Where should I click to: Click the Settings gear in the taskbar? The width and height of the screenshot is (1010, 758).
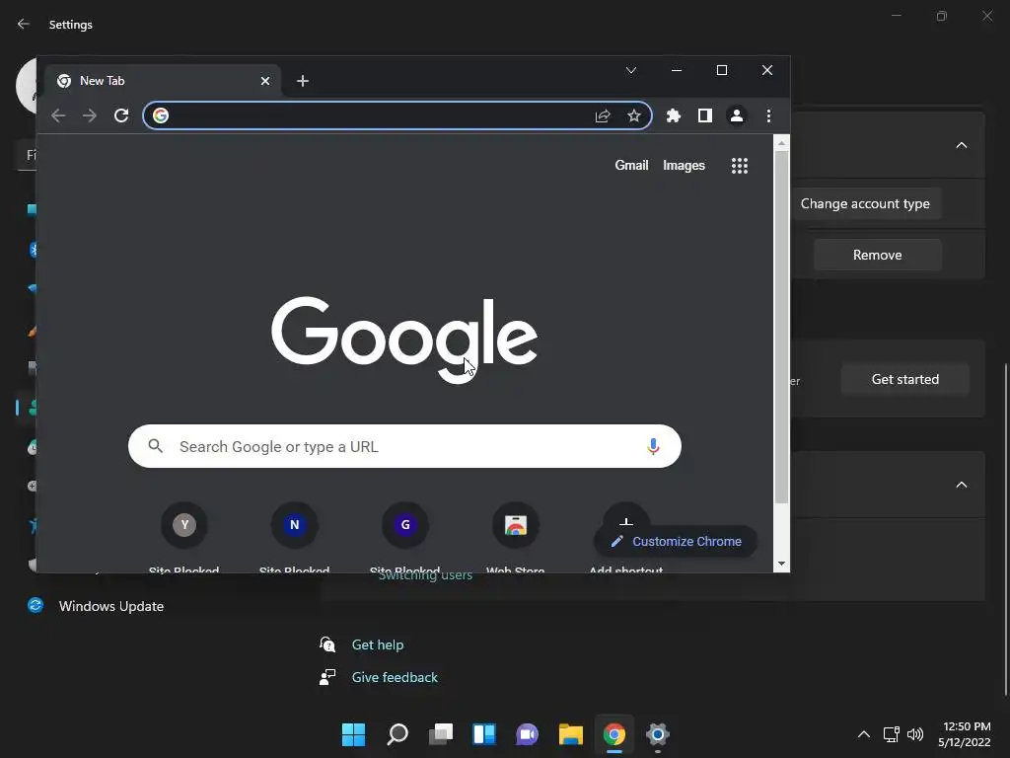(x=658, y=734)
